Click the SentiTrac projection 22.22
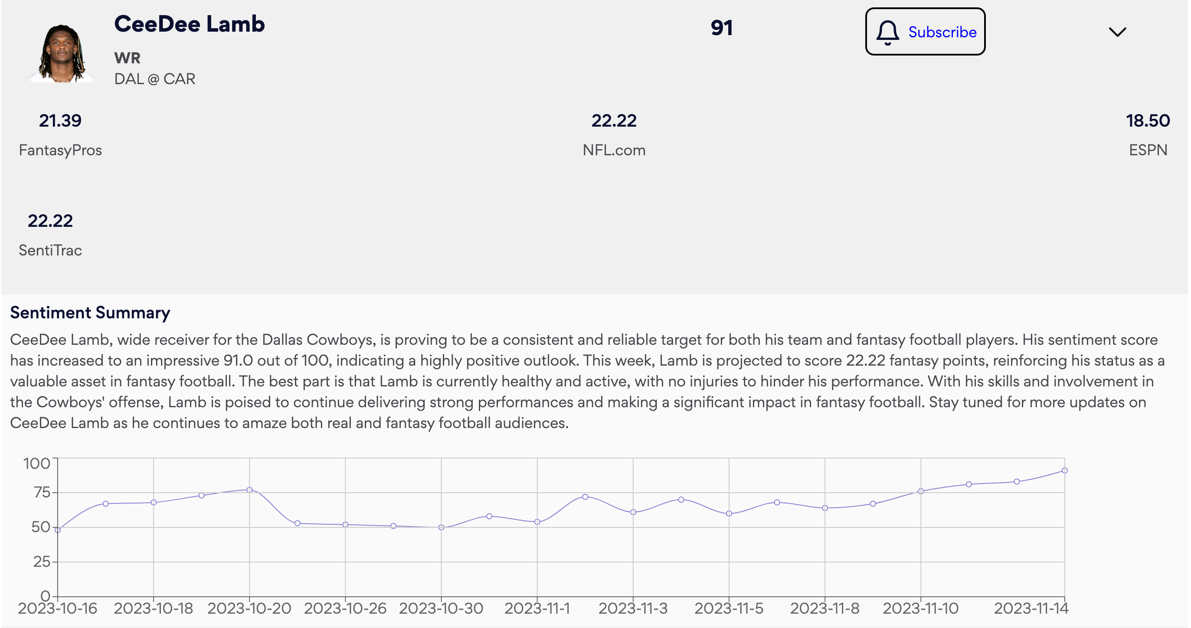The height and width of the screenshot is (628, 1191). 50,221
